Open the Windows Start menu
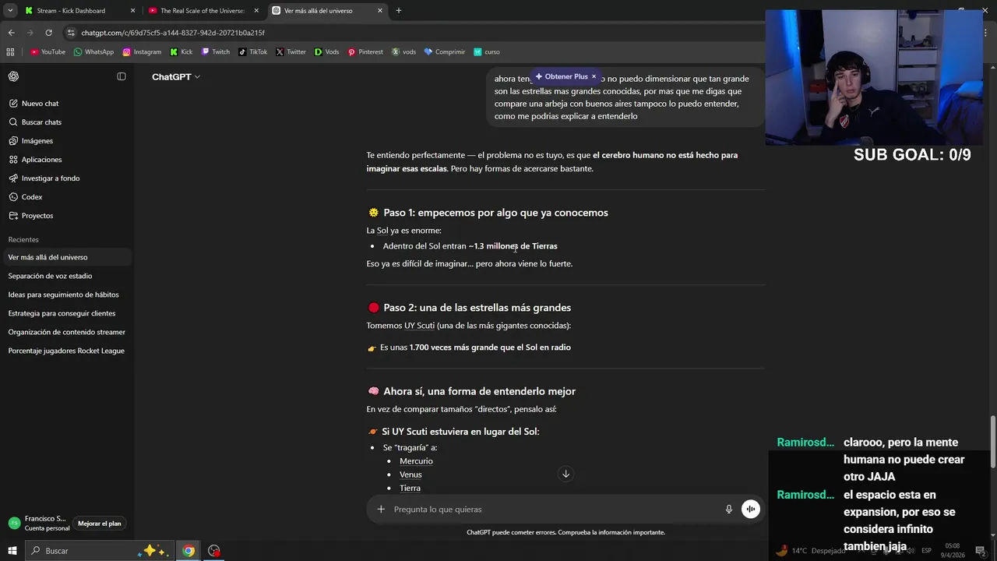Viewport: 997px width, 561px height. pyautogui.click(x=12, y=551)
